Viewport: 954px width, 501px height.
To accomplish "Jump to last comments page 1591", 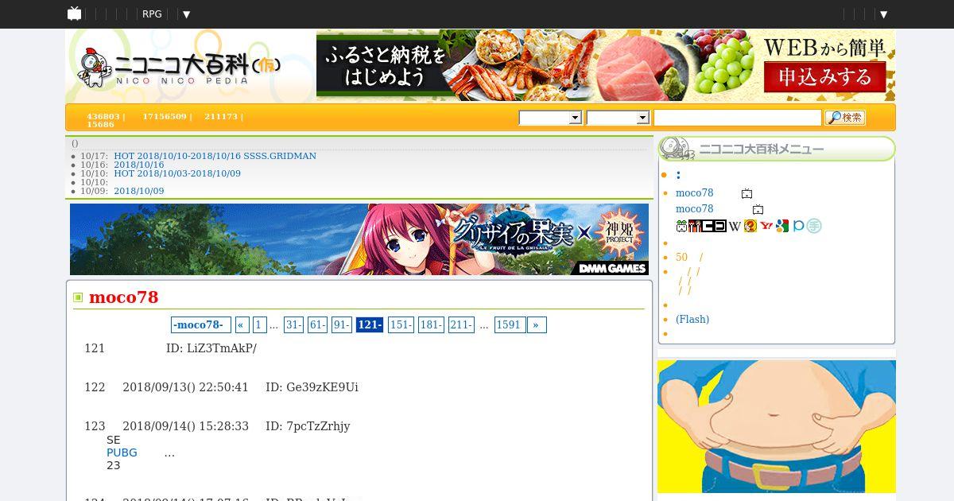I will coord(509,324).
